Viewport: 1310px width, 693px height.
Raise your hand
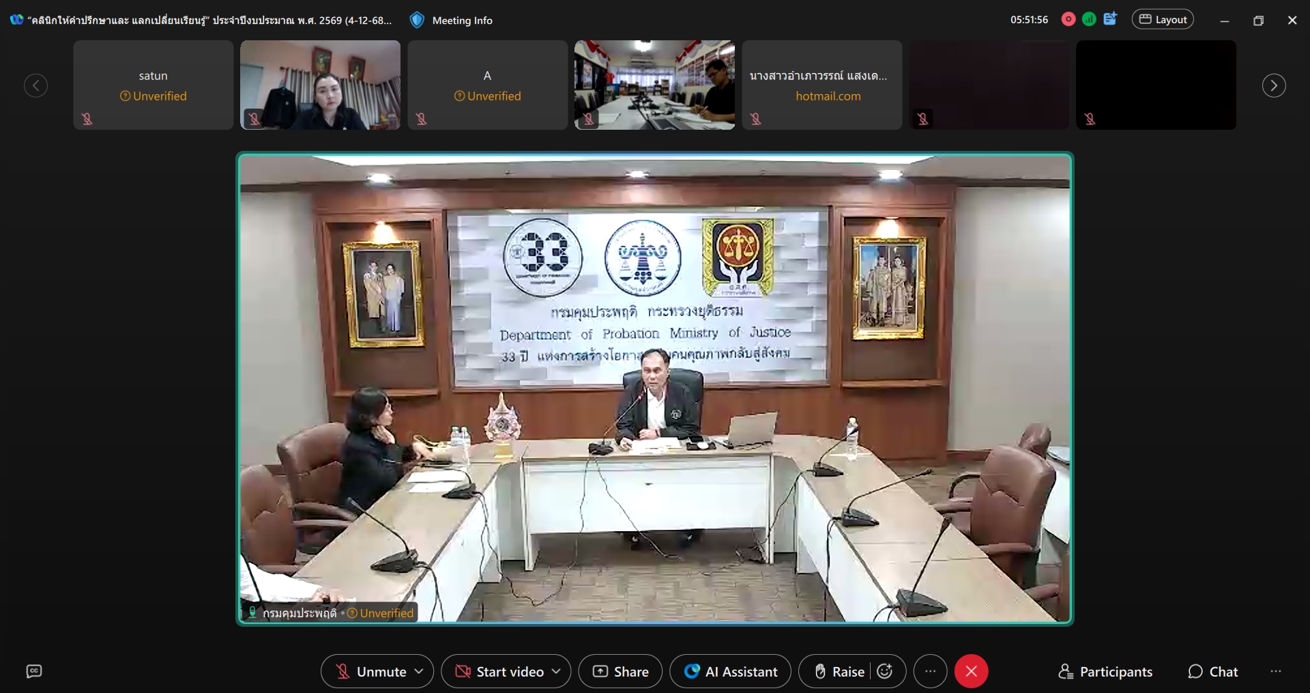tap(839, 672)
